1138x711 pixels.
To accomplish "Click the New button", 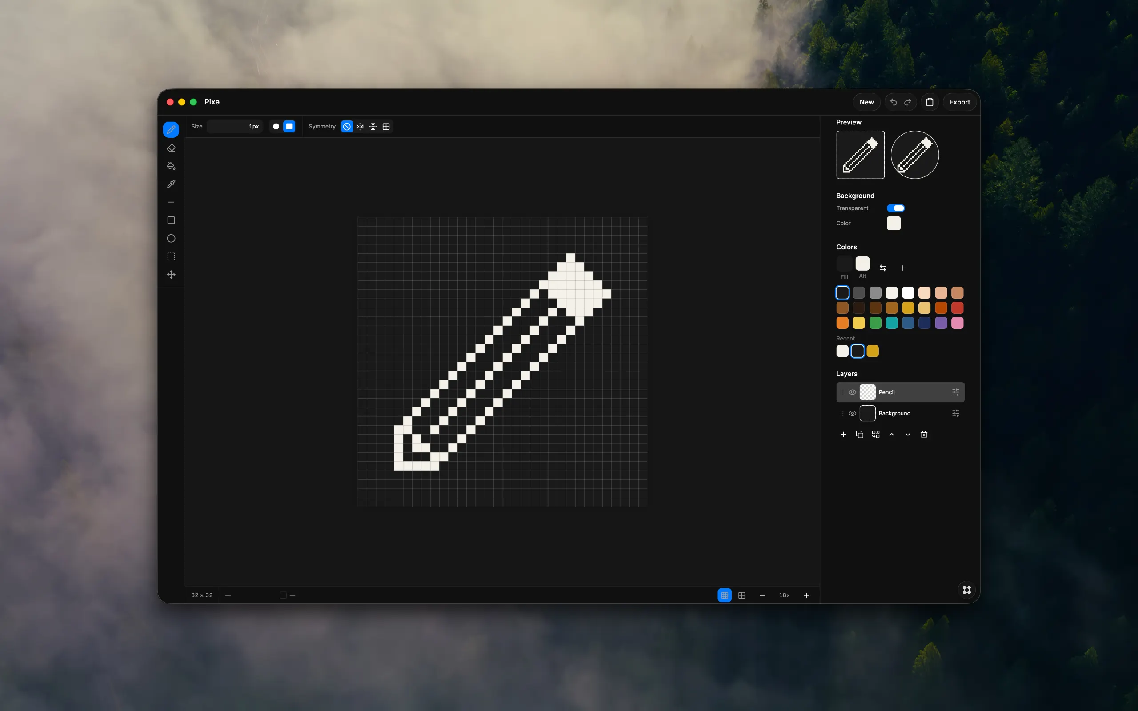I will point(866,102).
